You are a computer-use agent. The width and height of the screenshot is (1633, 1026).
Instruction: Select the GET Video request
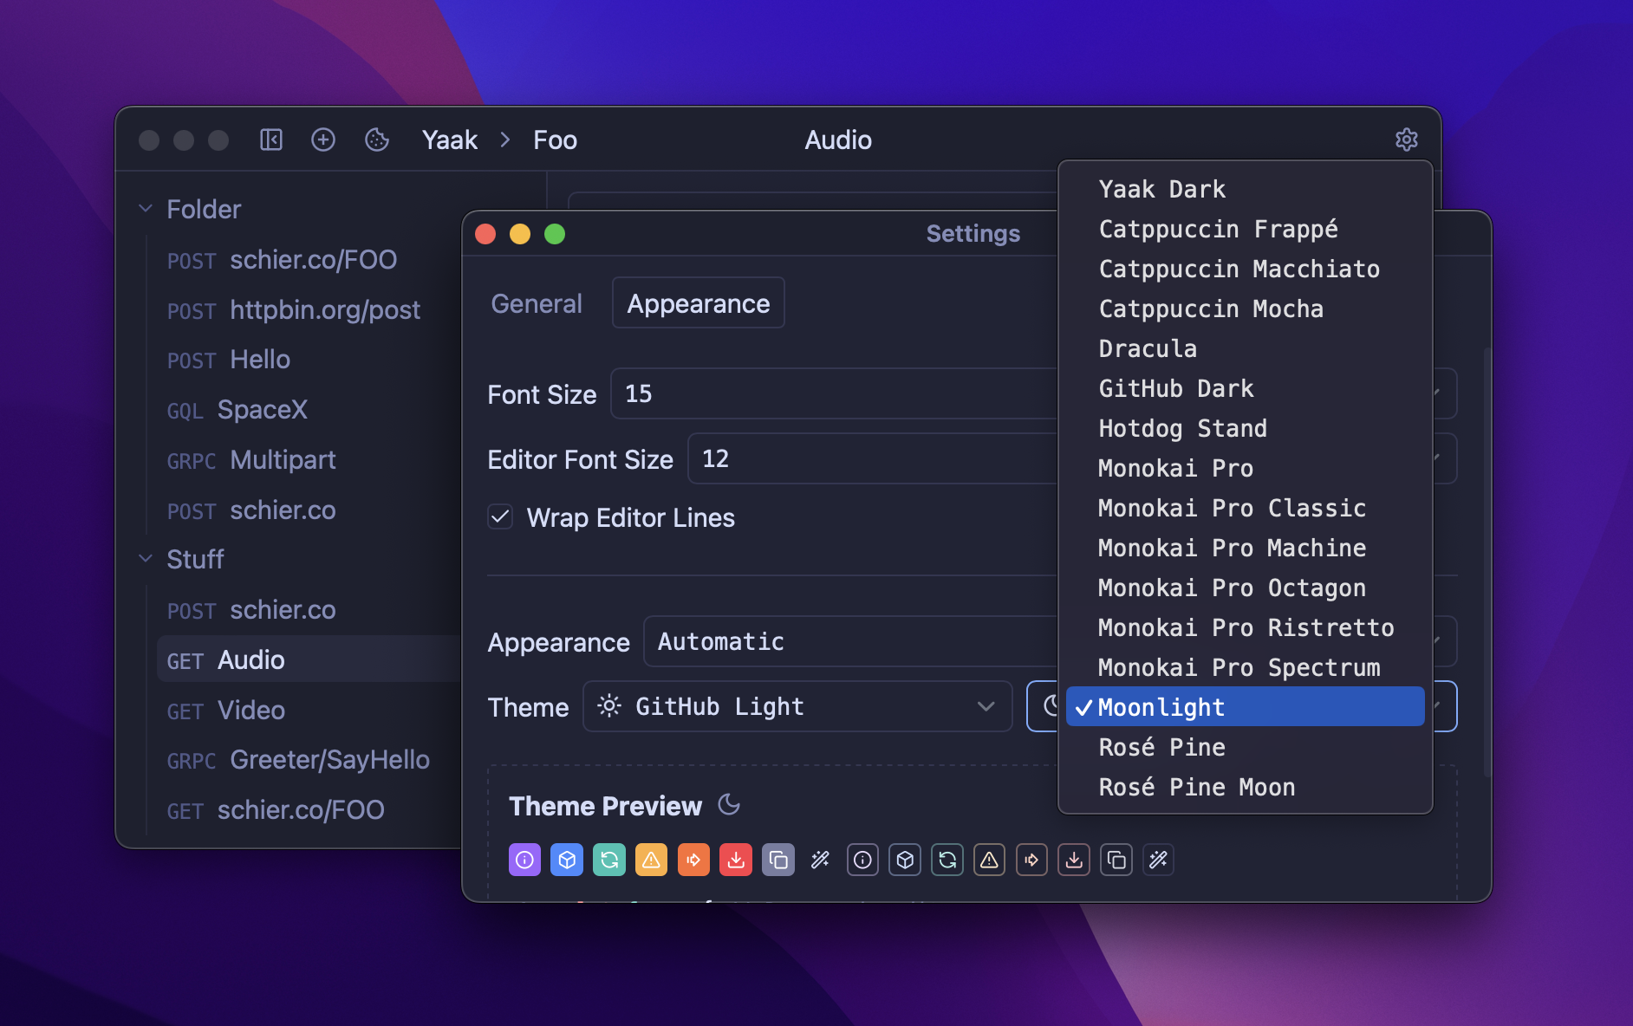[x=308, y=710]
